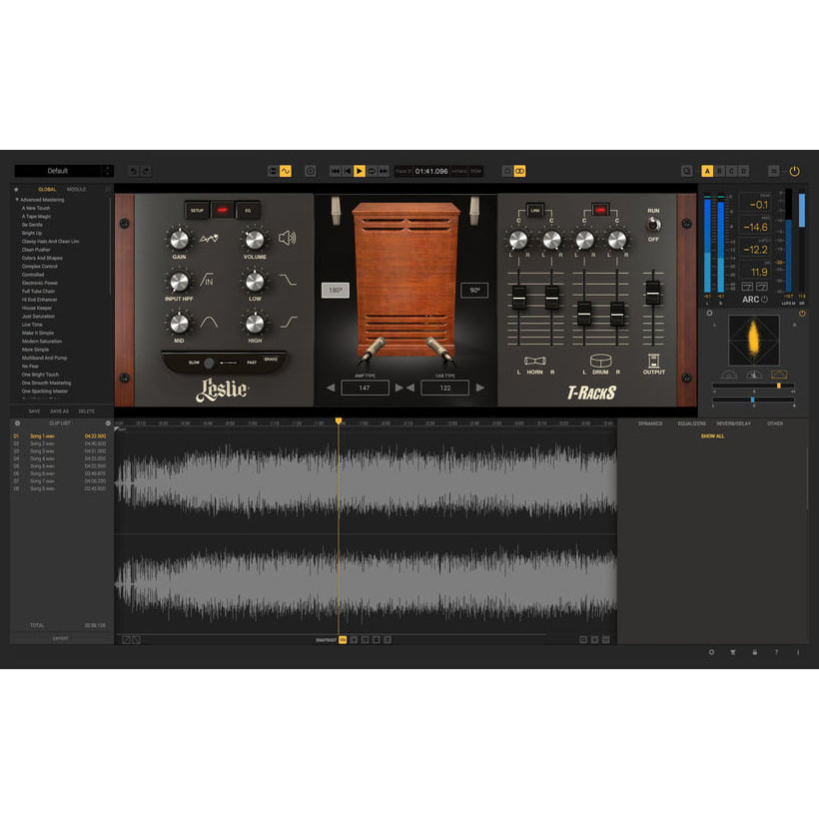Engage the BRAKE on speed switch
Screen dimensions: 819x819
pyautogui.click(x=271, y=360)
